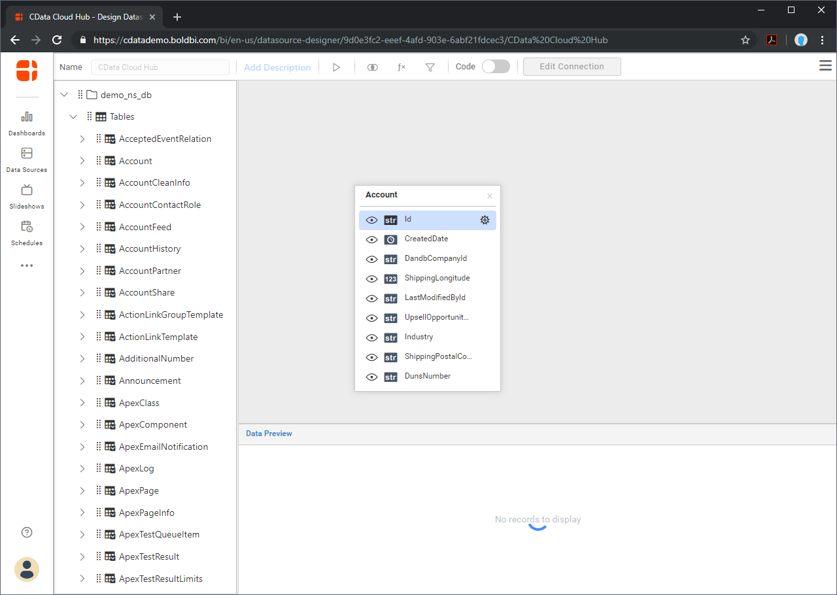Toggle visibility of the Industry column
The image size is (837, 595).
[x=371, y=338]
